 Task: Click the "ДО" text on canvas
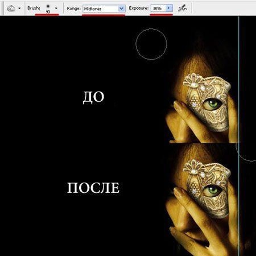click(x=93, y=97)
